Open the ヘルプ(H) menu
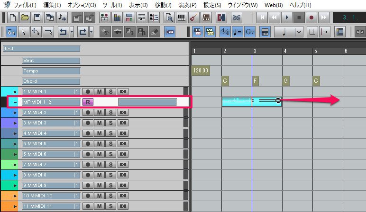The height and width of the screenshot is (212, 366). click(300, 5)
